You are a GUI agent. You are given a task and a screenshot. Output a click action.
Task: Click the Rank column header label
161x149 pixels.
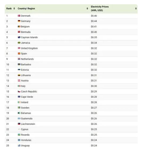click(x=9, y=8)
